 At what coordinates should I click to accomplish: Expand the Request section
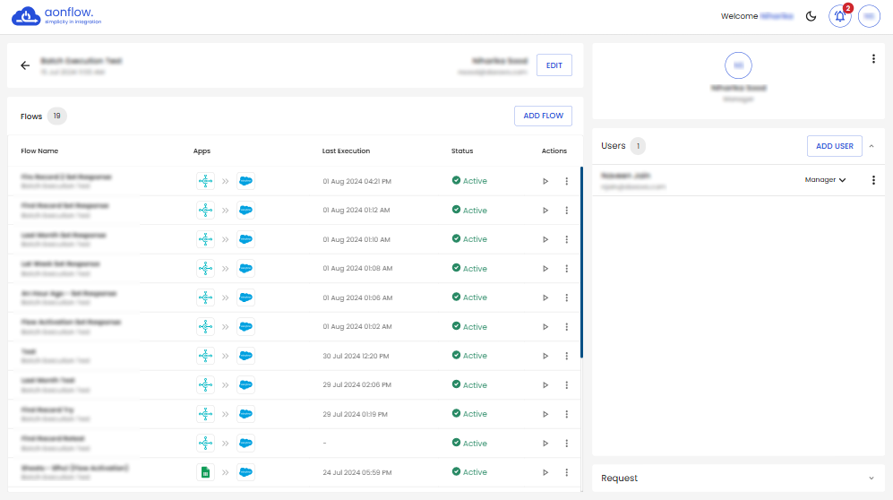pyautogui.click(x=872, y=478)
